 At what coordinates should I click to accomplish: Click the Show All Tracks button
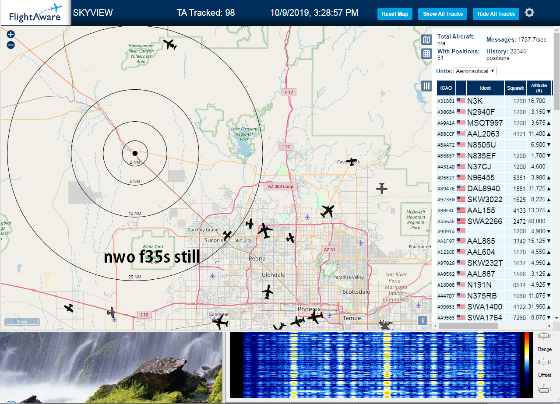443,14
